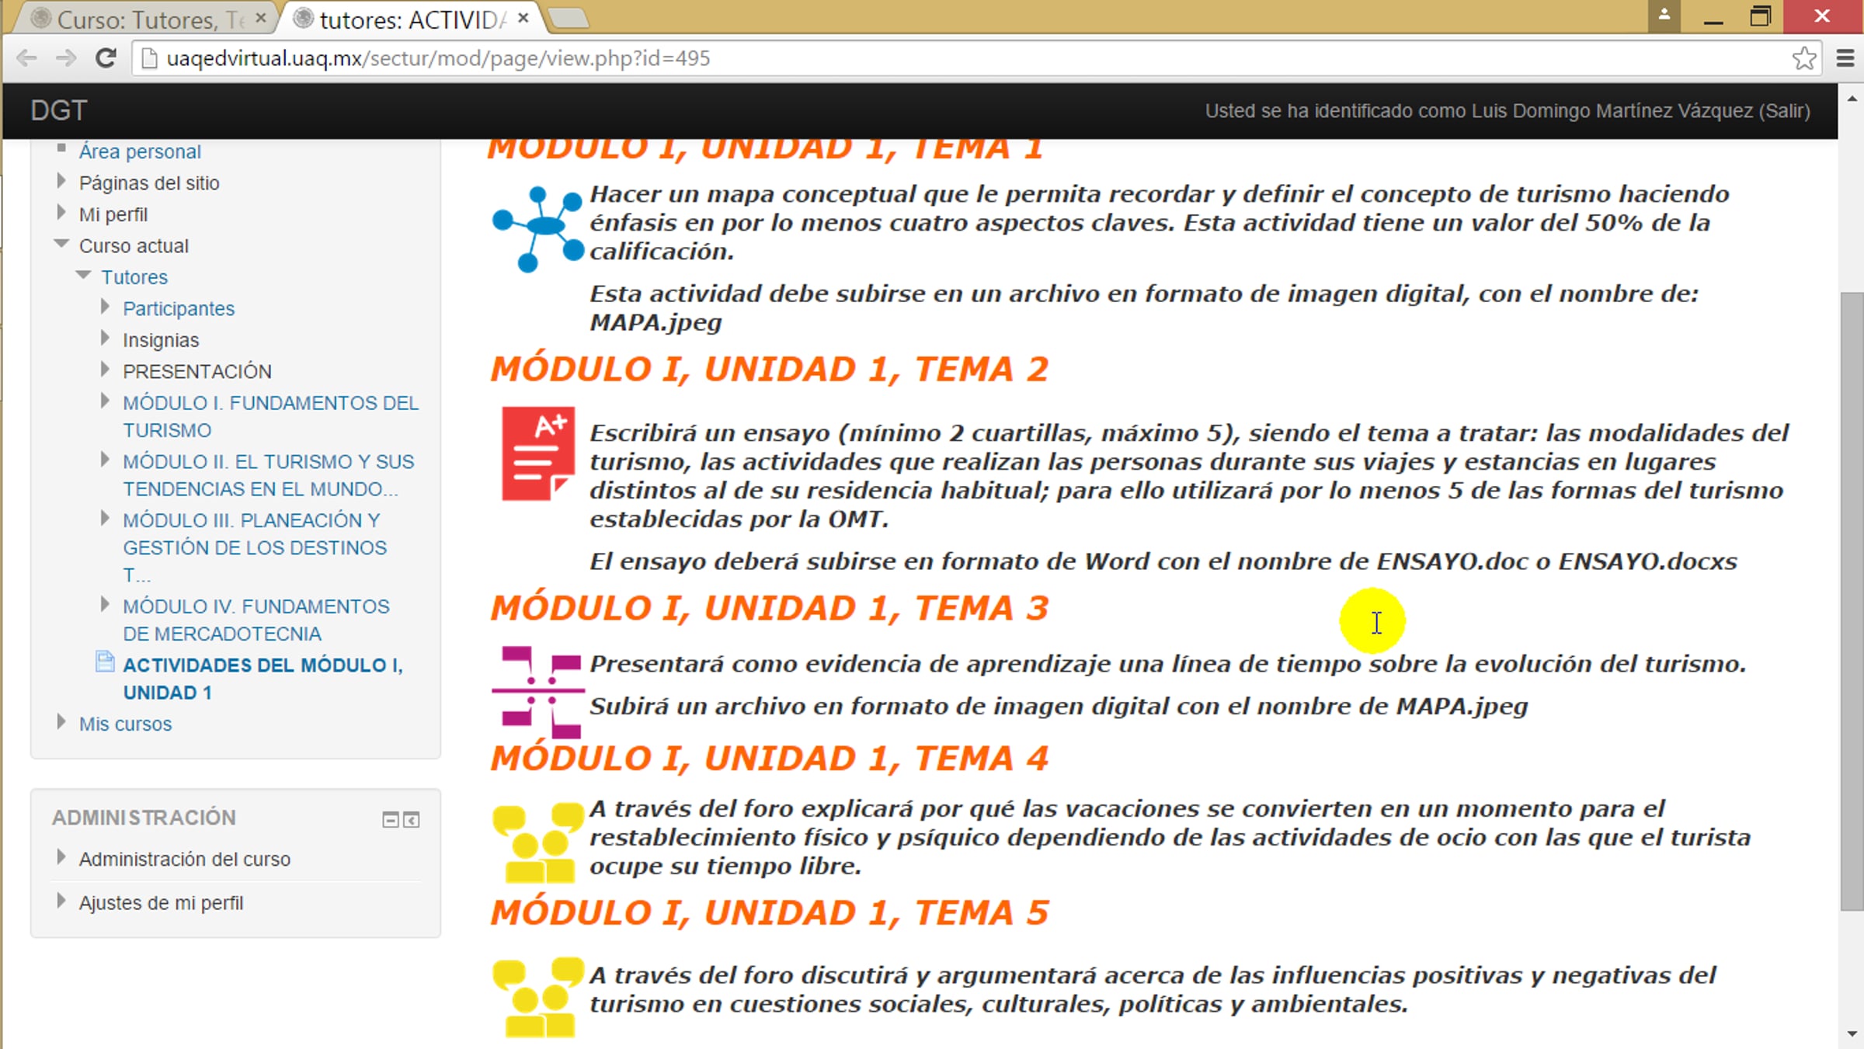Screen dimensions: 1864x1049
Task: Click the purple timeline icon
Action: [x=537, y=691]
